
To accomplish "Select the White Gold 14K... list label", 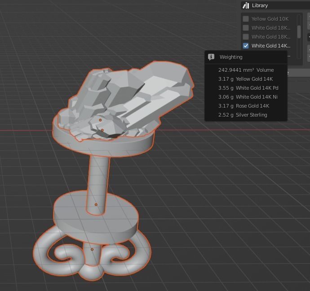I will click(x=271, y=46).
